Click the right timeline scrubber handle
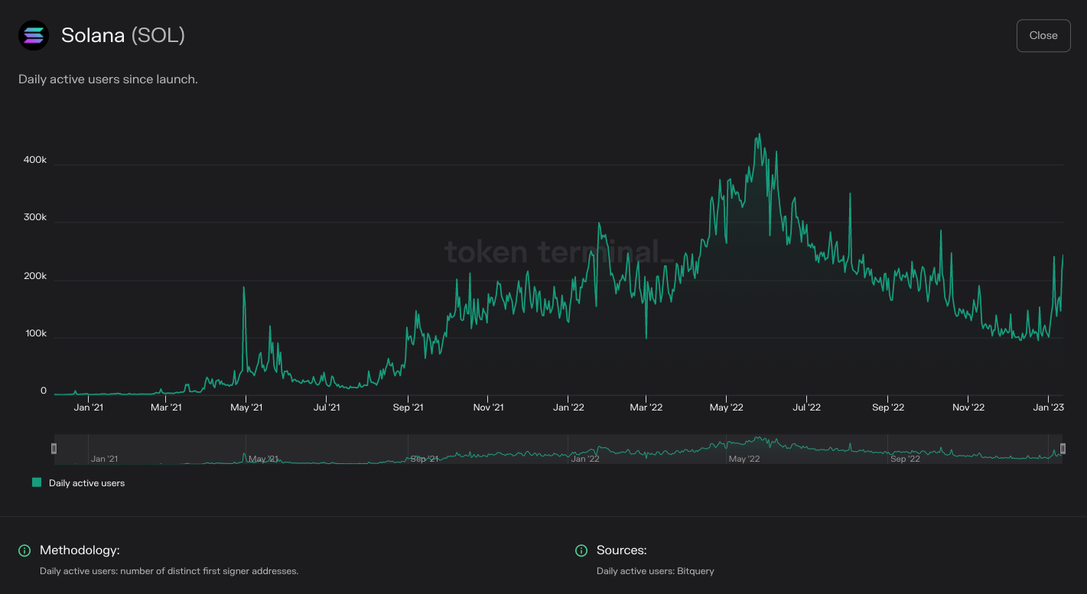 1063,449
